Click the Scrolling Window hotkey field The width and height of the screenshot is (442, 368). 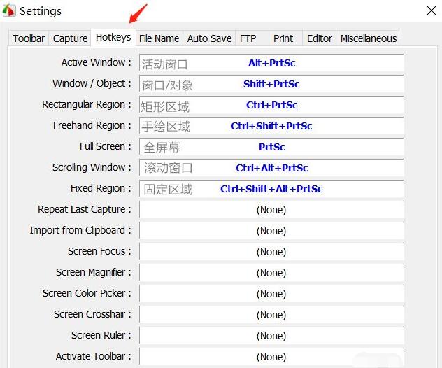point(271,169)
